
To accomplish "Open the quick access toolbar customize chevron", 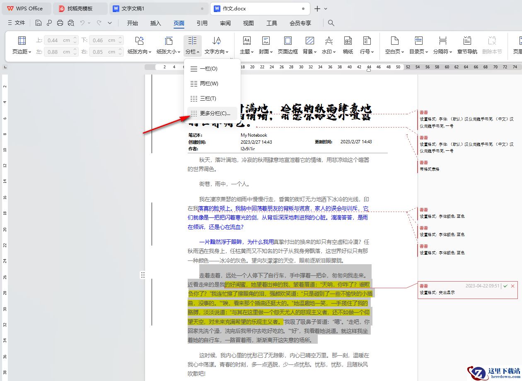I will coord(110,23).
